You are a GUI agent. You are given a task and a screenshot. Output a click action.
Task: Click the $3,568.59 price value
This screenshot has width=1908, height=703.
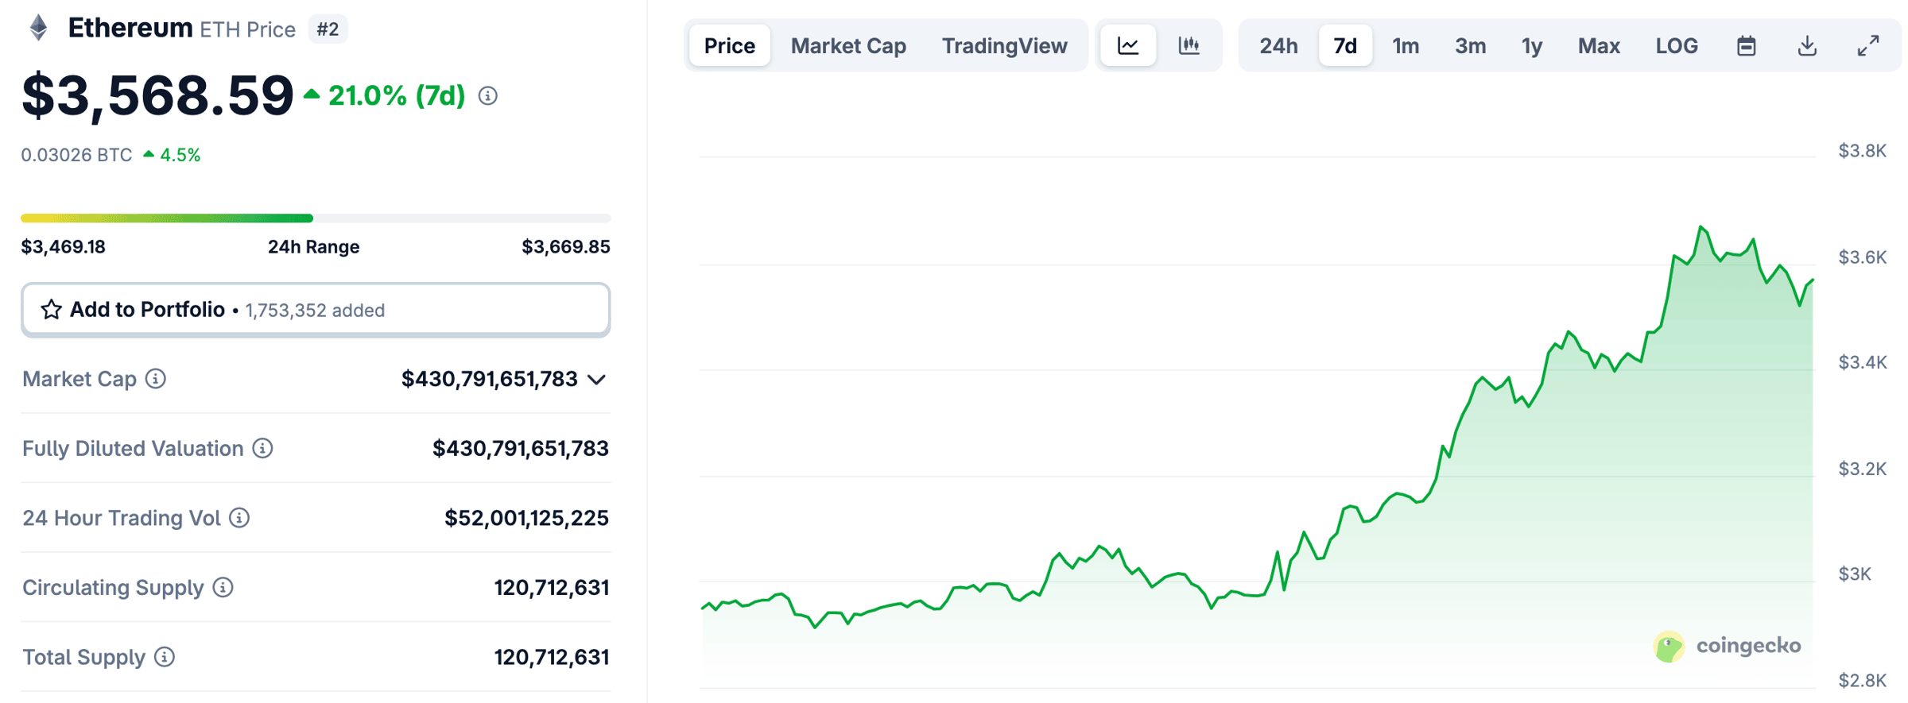pyautogui.click(x=157, y=96)
